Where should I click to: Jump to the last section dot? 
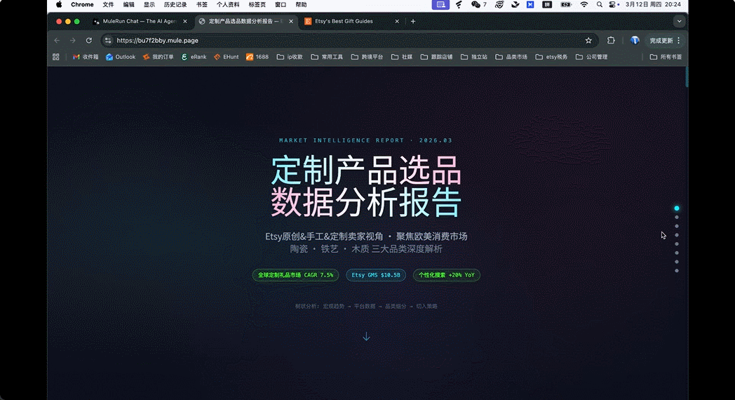(x=676, y=271)
